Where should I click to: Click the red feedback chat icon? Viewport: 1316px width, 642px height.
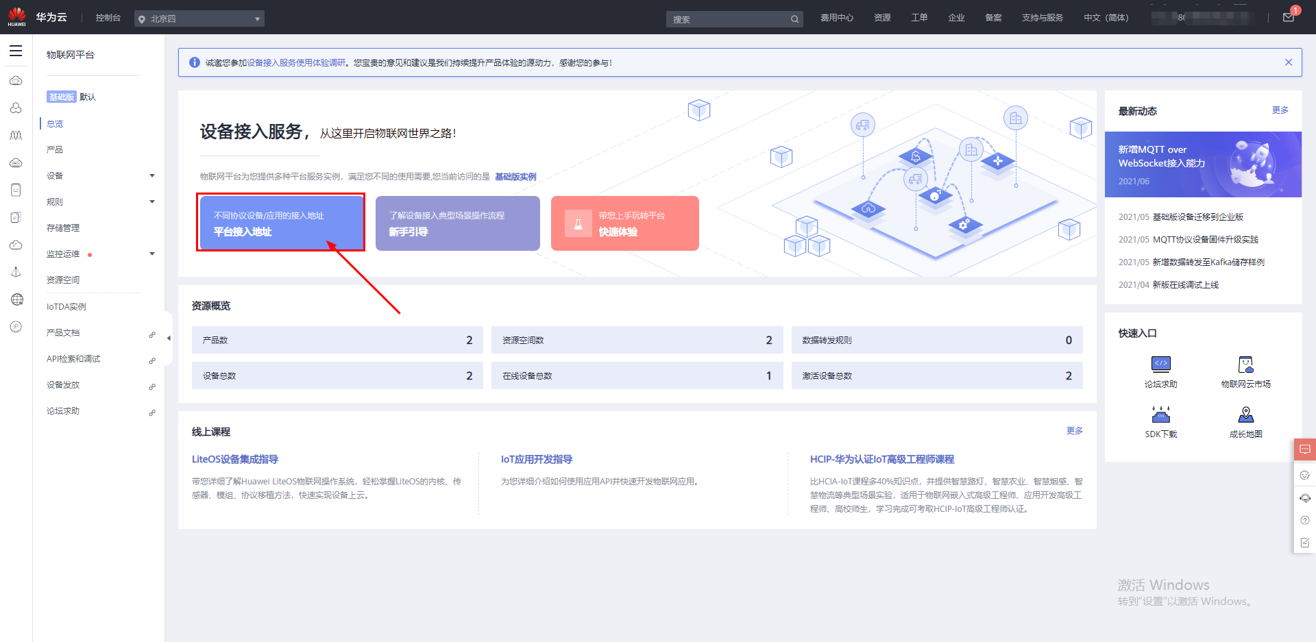click(1304, 449)
